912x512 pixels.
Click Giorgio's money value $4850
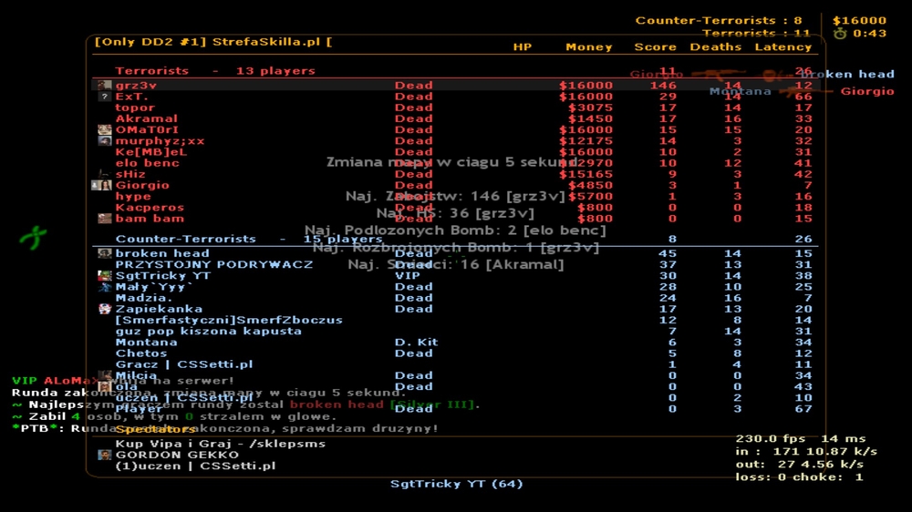pyautogui.click(x=590, y=185)
